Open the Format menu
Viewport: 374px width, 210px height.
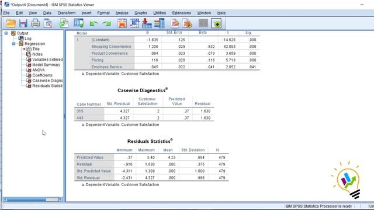pyautogui.click(x=103, y=13)
